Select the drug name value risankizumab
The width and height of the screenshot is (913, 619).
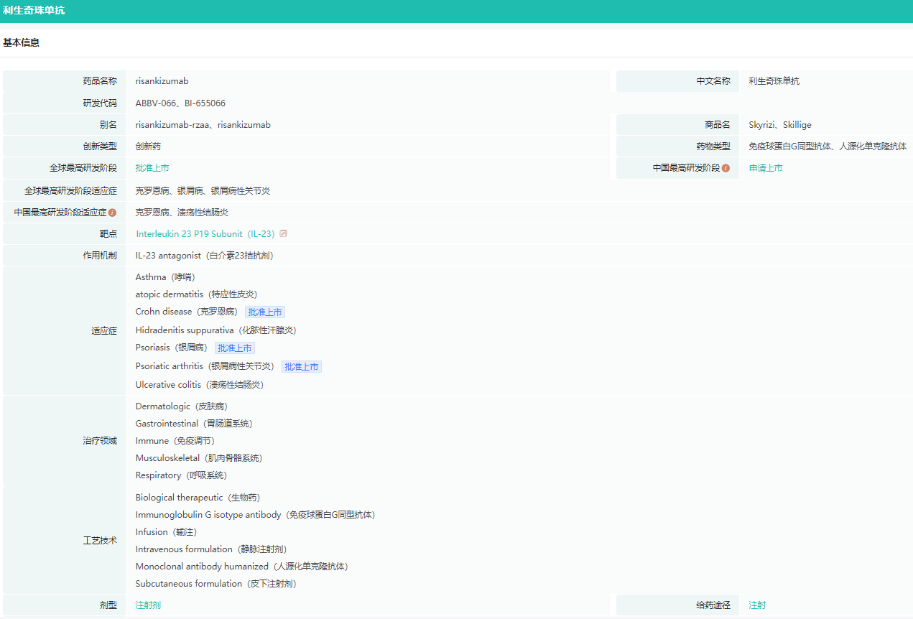[162, 81]
